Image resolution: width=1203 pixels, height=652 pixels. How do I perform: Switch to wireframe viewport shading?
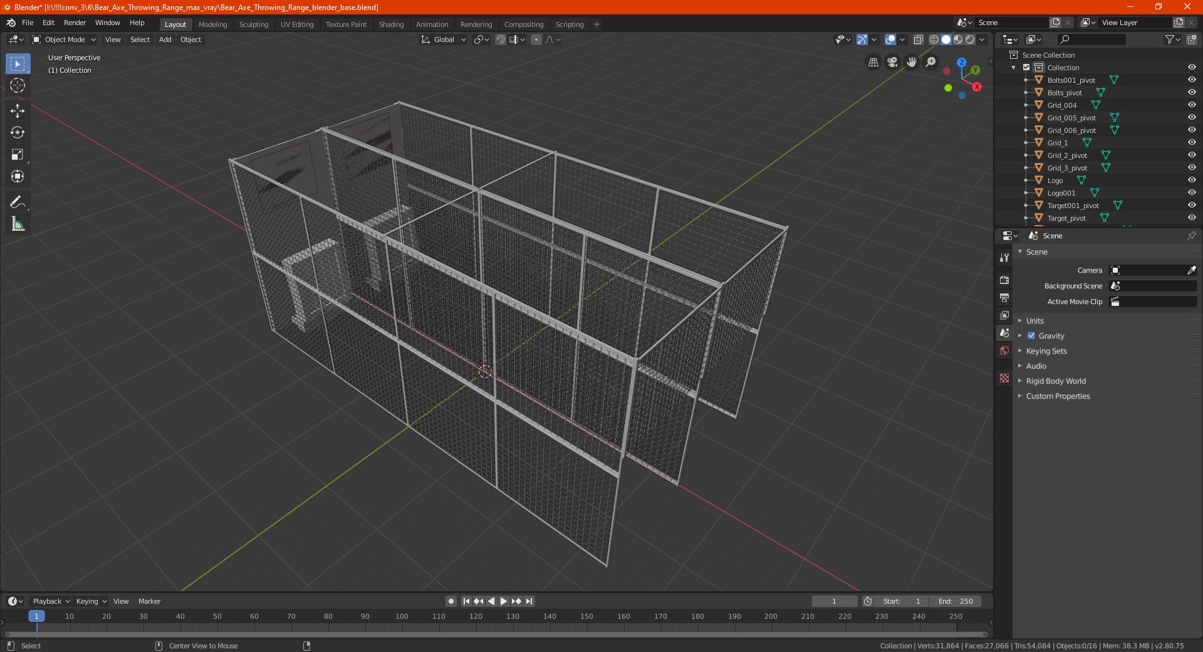(x=934, y=39)
